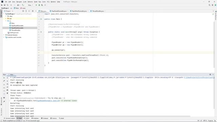217x122 pixels.
Task: Expand External Libraries node
Action: pyautogui.click(x=4, y=35)
